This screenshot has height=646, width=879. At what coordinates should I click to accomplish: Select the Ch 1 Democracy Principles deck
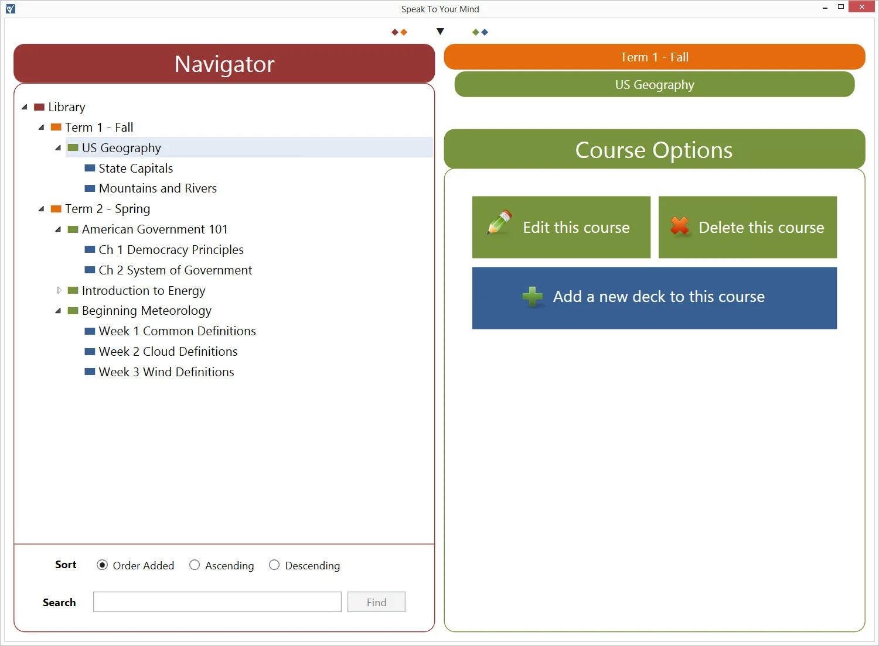click(x=171, y=250)
